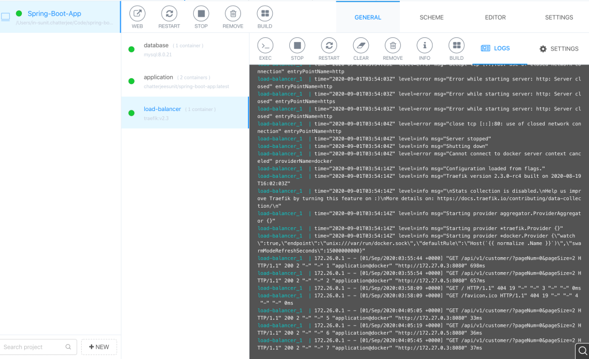The height and width of the screenshot is (359, 589).
Task: Build the project from top toolbar
Action: [265, 14]
